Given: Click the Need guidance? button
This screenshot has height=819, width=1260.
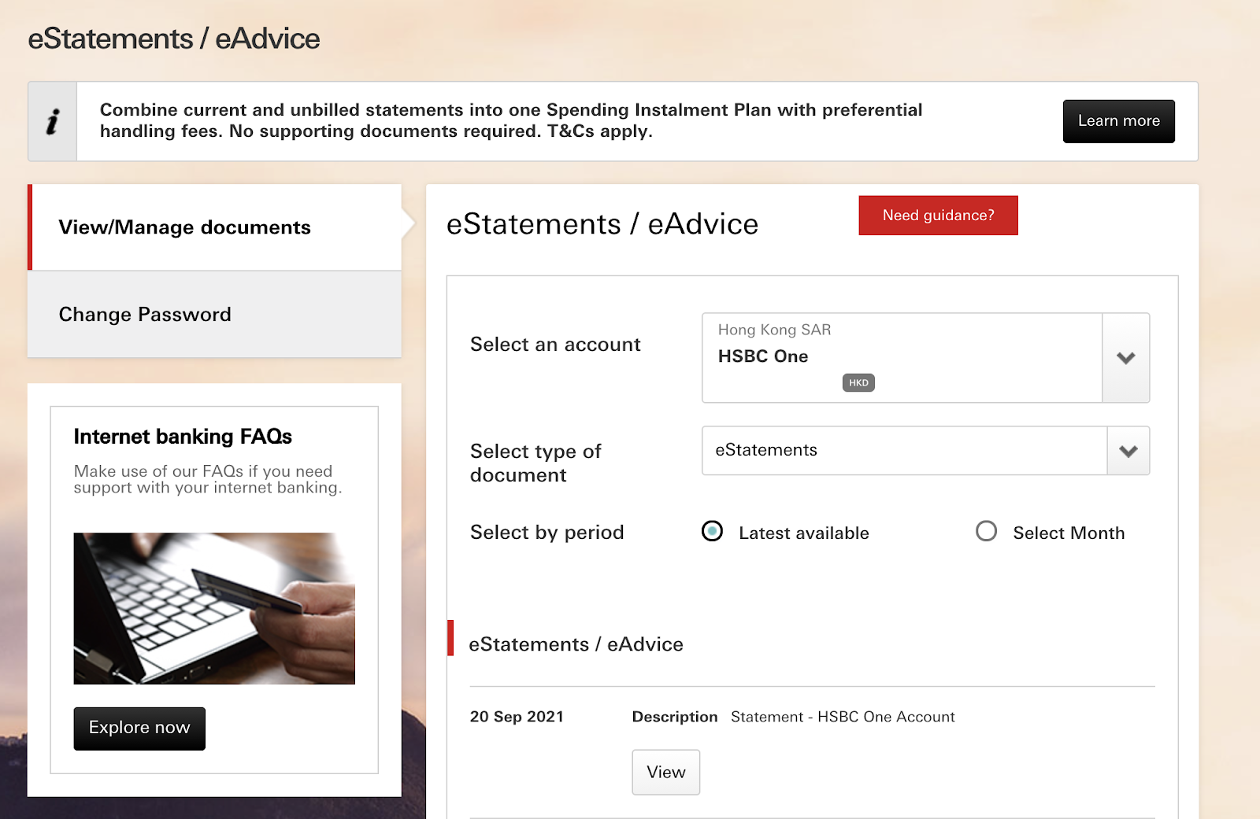Looking at the screenshot, I should [938, 216].
